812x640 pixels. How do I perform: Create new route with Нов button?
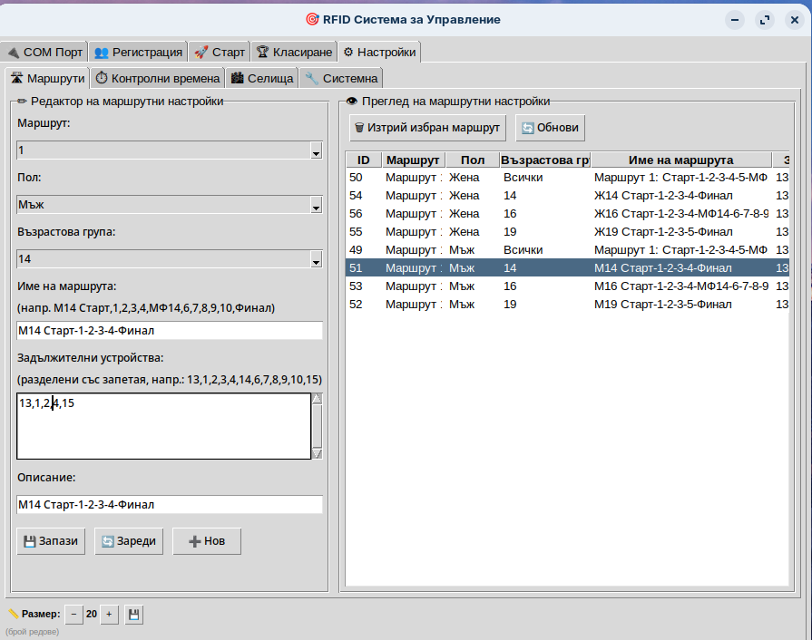coord(206,541)
